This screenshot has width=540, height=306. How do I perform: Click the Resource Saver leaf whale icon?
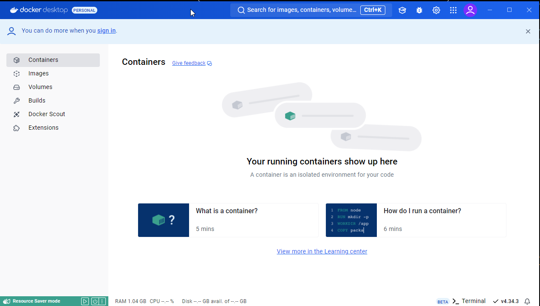tap(7, 301)
